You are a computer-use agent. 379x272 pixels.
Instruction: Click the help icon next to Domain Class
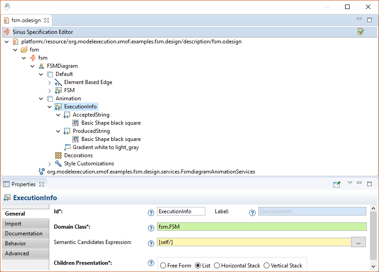click(151, 228)
